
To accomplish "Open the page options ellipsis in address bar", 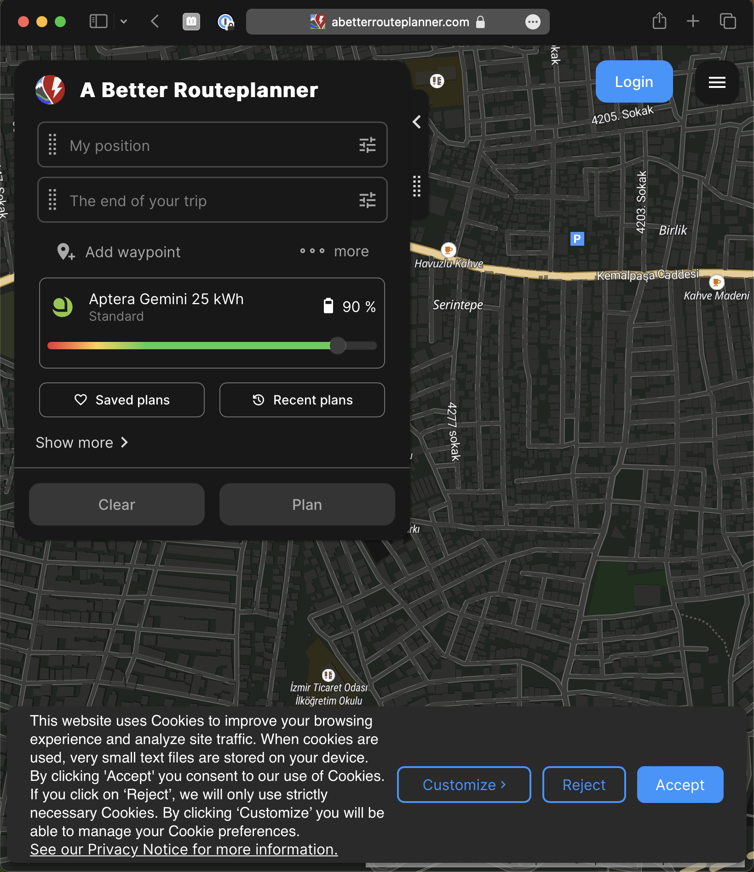I will [x=533, y=22].
